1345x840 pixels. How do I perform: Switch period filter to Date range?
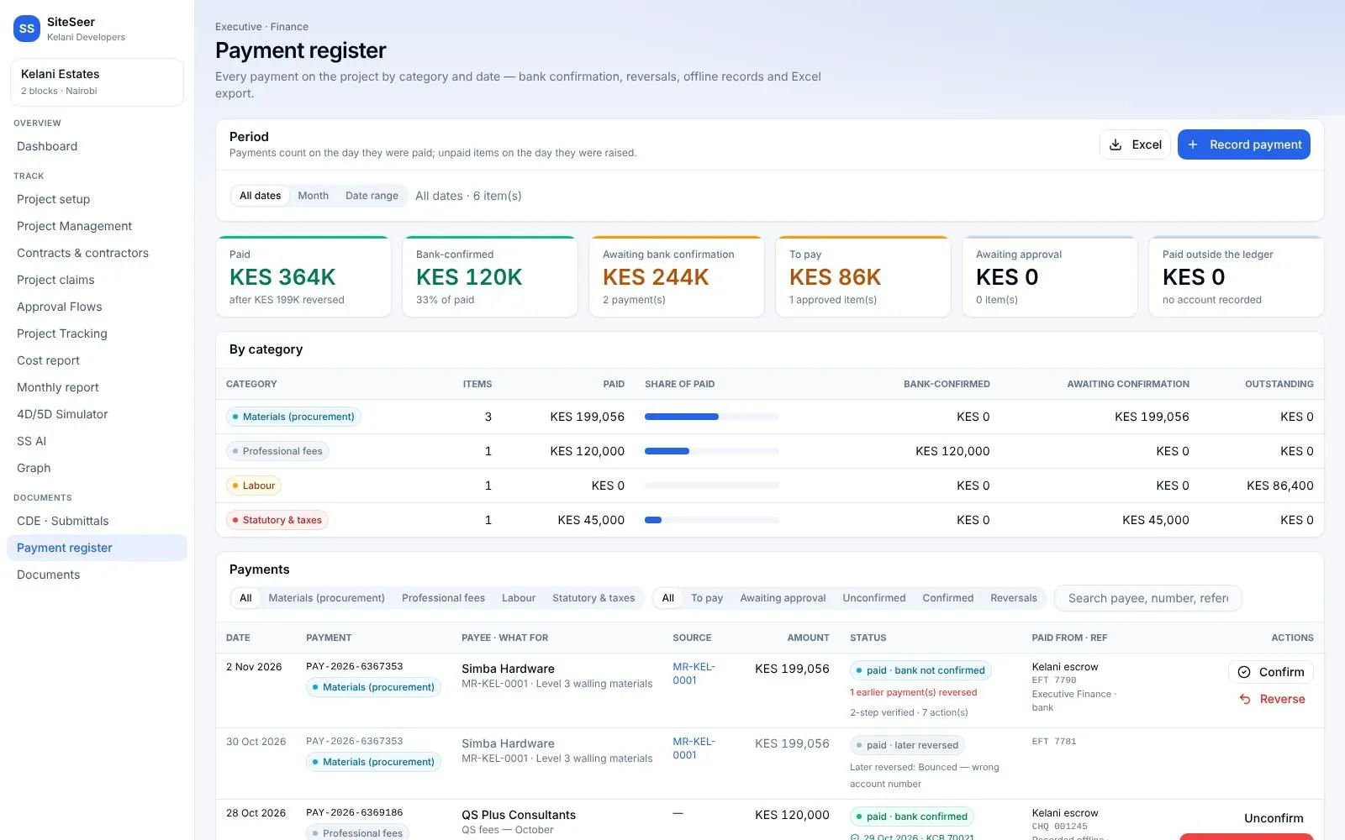coord(372,196)
